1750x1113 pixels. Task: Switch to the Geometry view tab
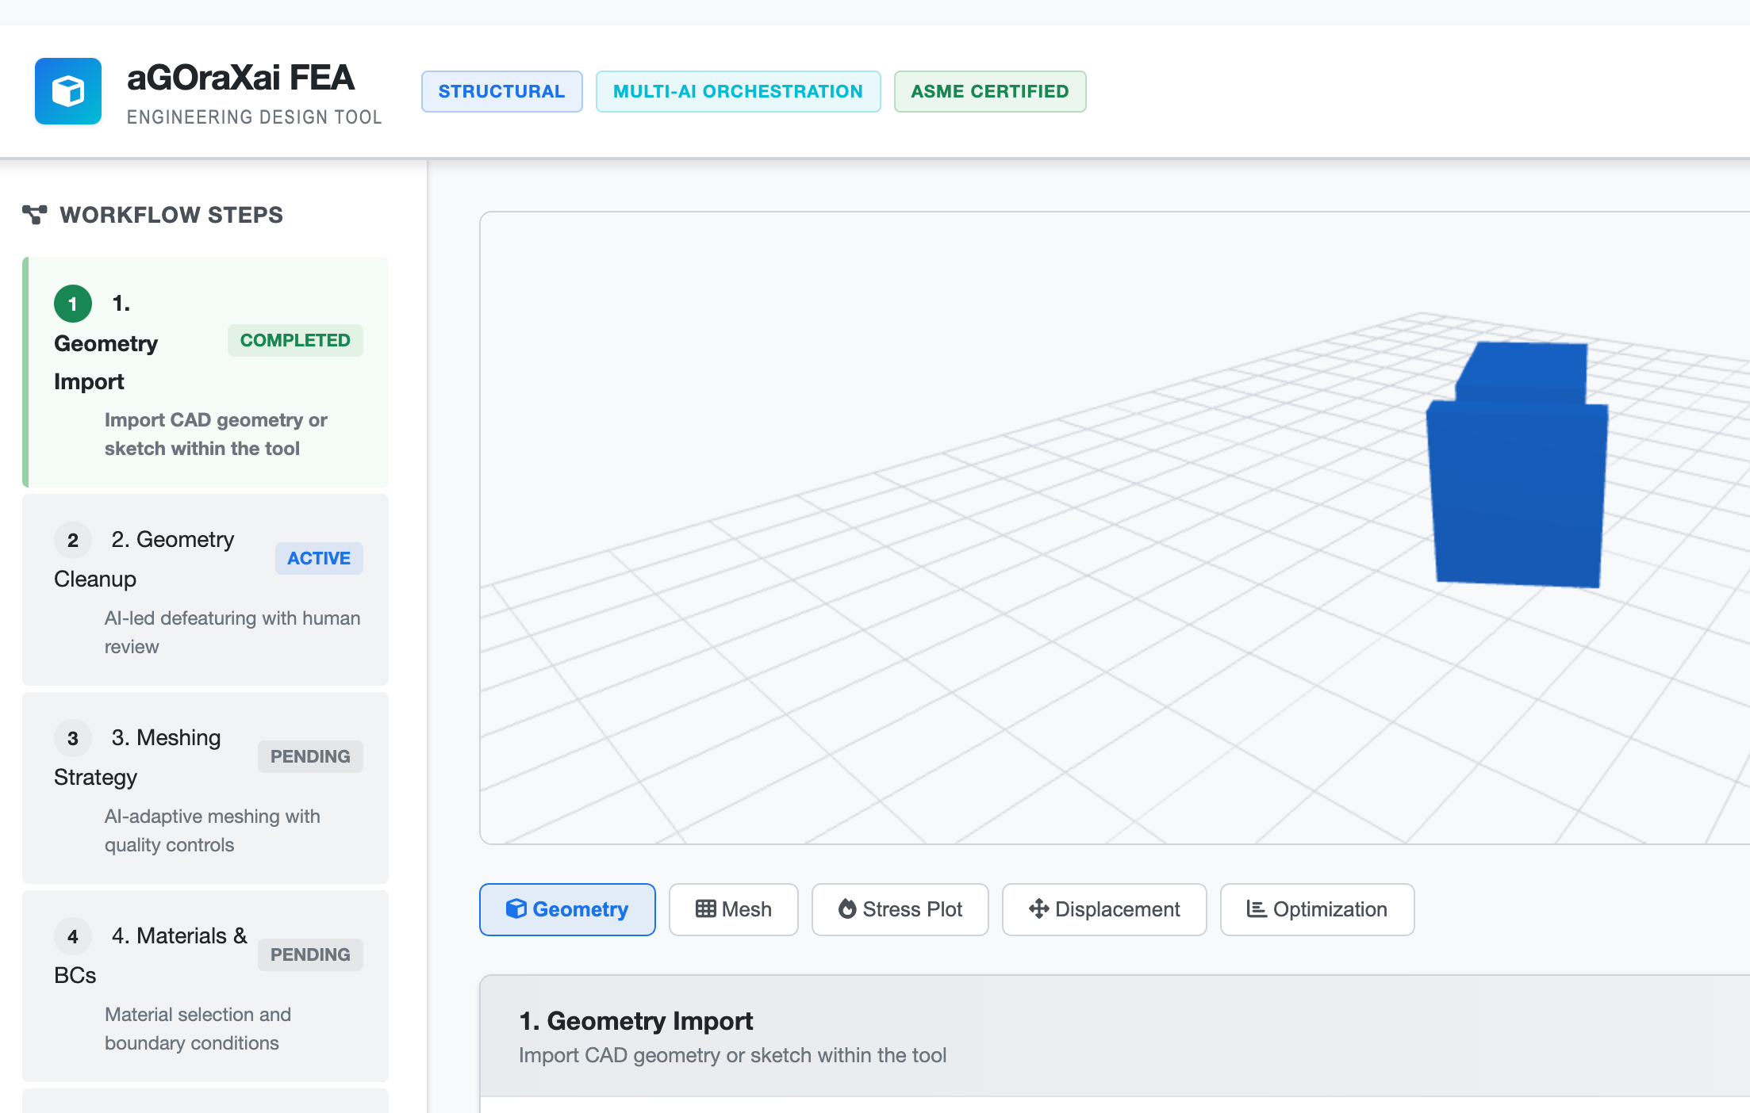(567, 909)
